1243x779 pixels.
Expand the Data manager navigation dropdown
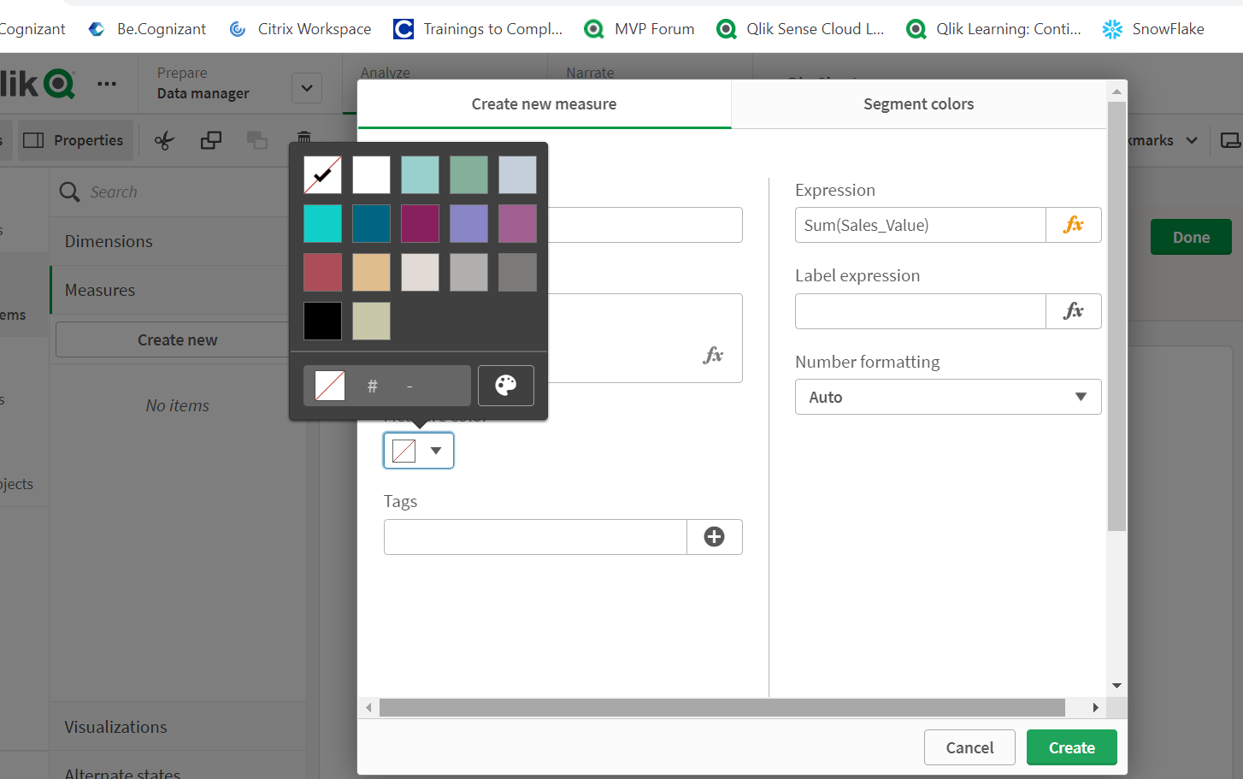coord(306,88)
